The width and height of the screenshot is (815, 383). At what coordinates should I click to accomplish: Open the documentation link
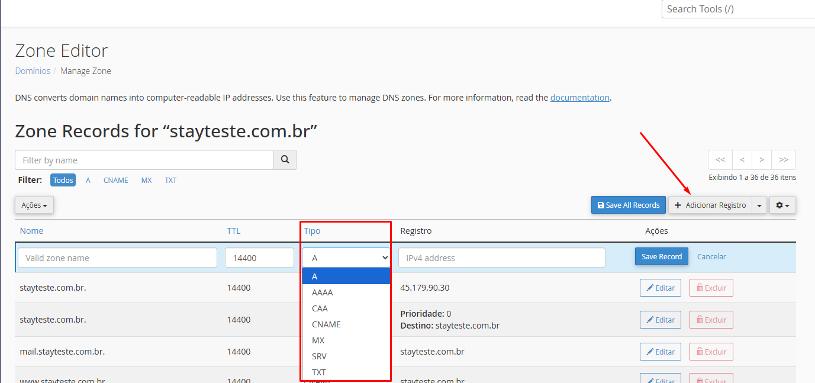click(579, 98)
